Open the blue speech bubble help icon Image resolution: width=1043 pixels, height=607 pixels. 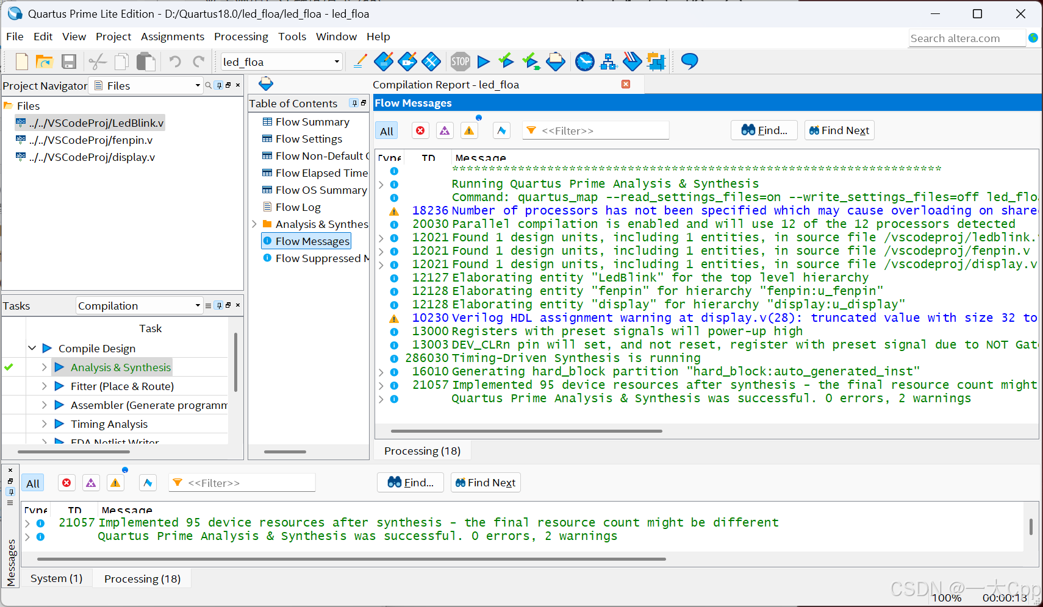(x=689, y=61)
